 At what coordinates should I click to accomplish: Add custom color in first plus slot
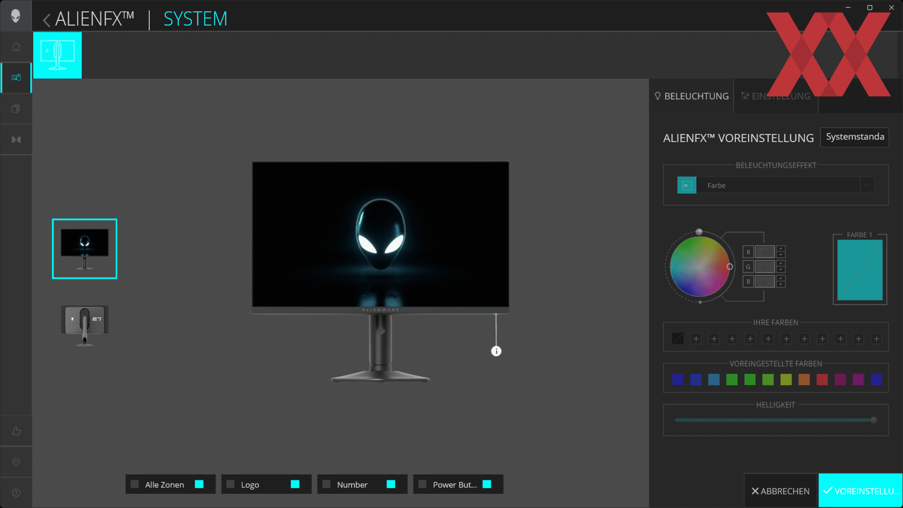[696, 339]
